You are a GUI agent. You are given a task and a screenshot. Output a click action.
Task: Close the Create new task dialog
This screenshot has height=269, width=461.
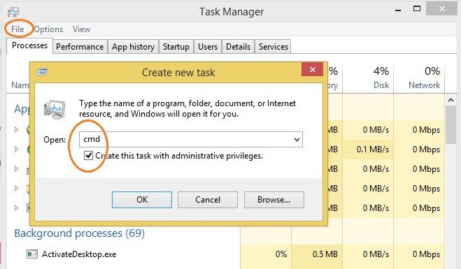[x=312, y=69]
